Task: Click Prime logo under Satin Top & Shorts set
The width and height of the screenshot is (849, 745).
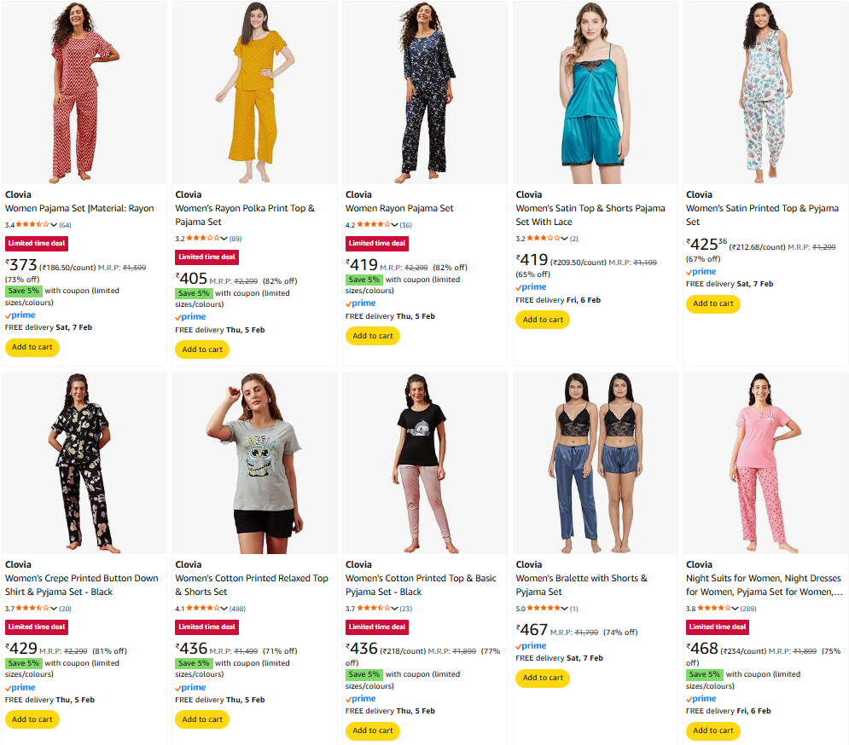Action: click(531, 288)
